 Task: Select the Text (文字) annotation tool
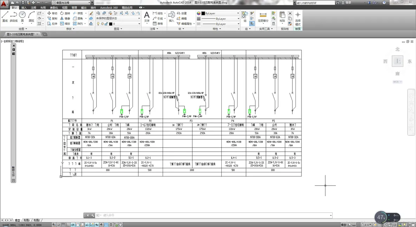(147, 16)
